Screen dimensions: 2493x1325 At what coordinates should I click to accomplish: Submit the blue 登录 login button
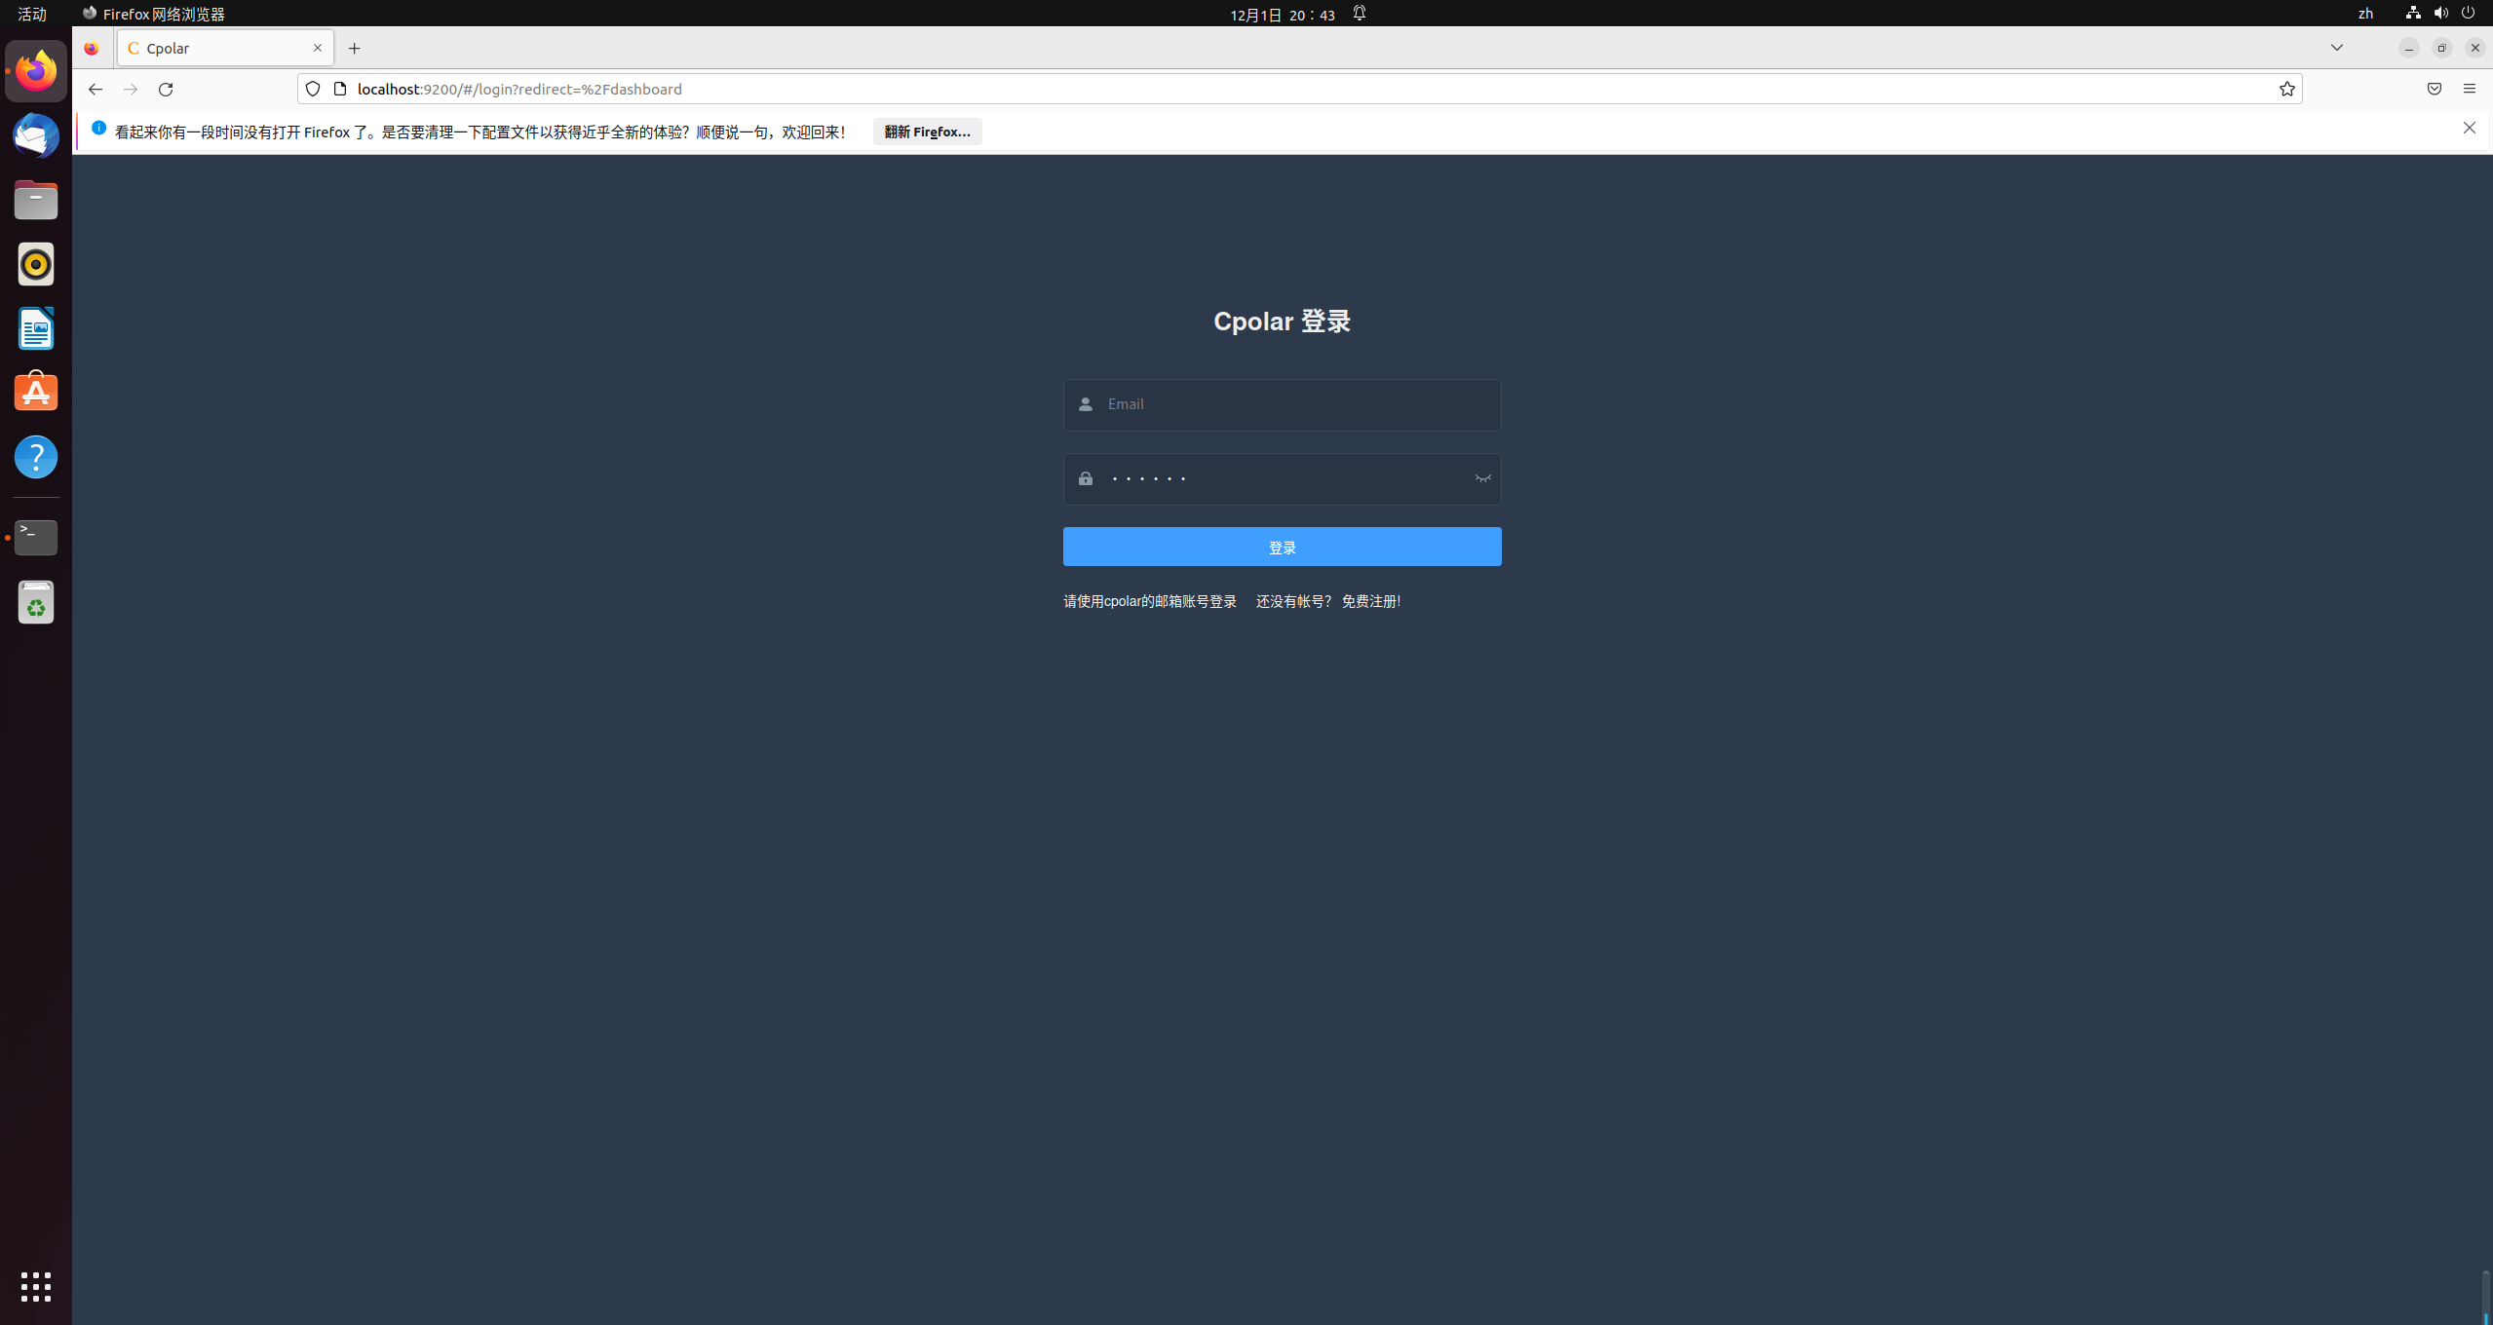(x=1282, y=547)
